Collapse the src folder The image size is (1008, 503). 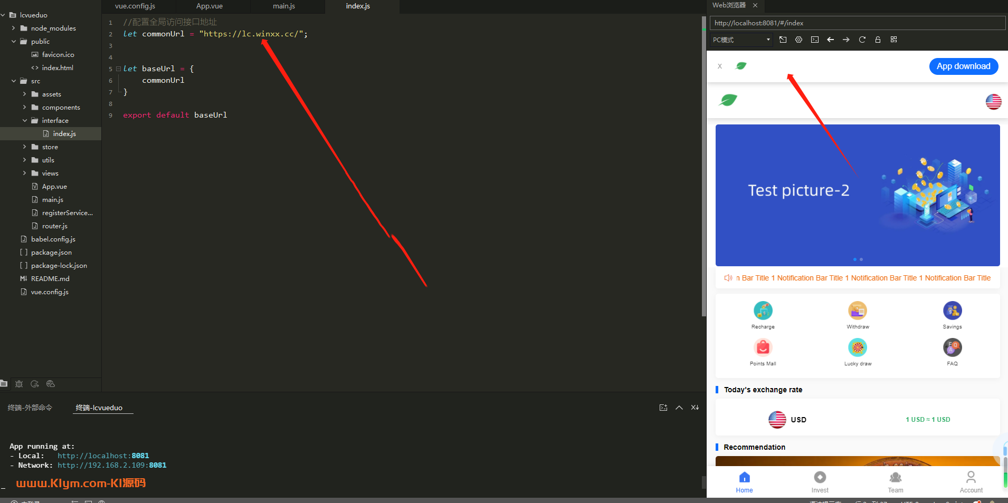coord(13,81)
